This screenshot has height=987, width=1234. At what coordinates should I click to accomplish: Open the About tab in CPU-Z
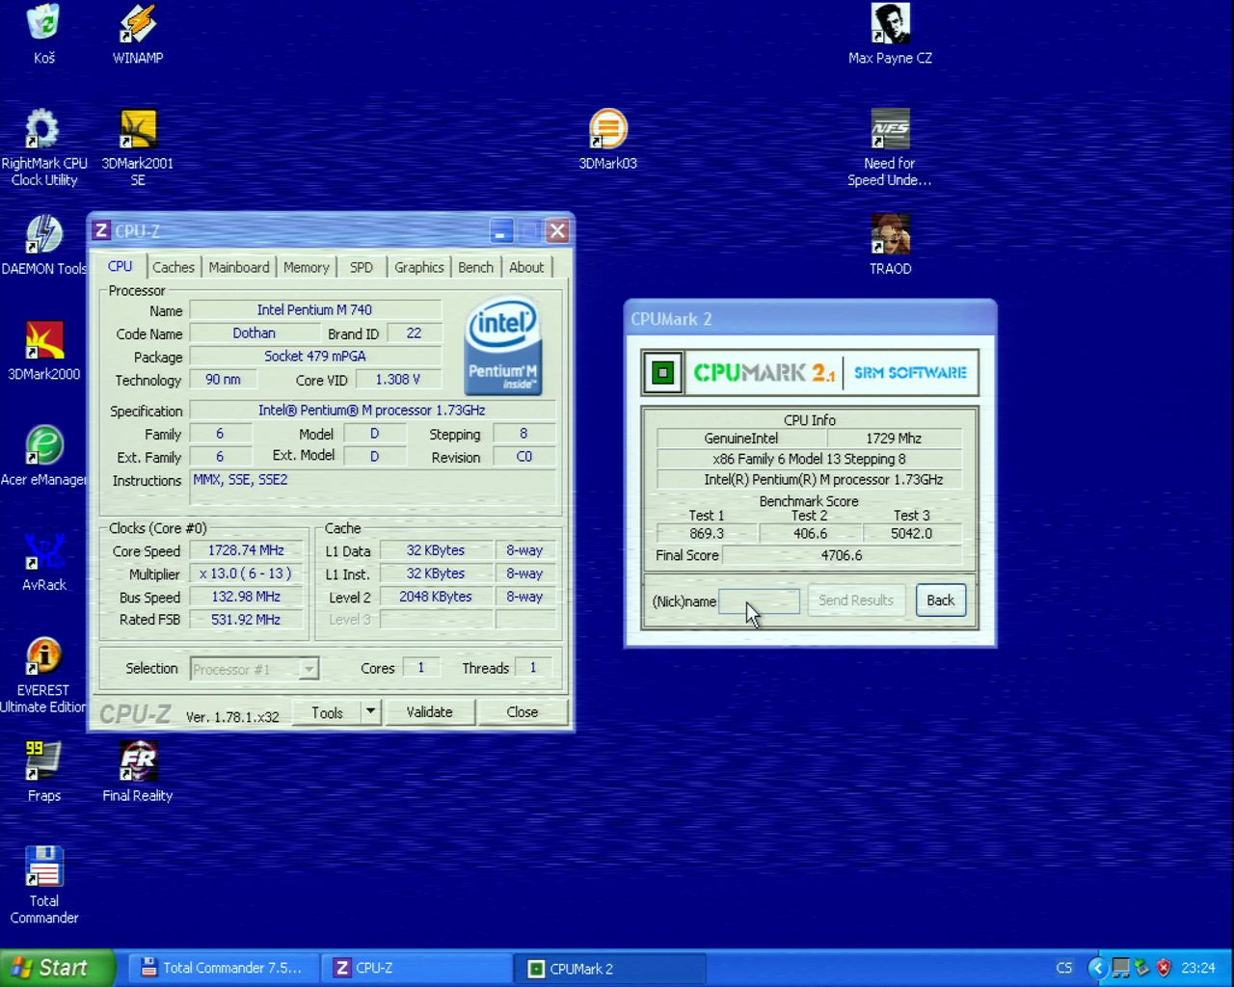526,267
